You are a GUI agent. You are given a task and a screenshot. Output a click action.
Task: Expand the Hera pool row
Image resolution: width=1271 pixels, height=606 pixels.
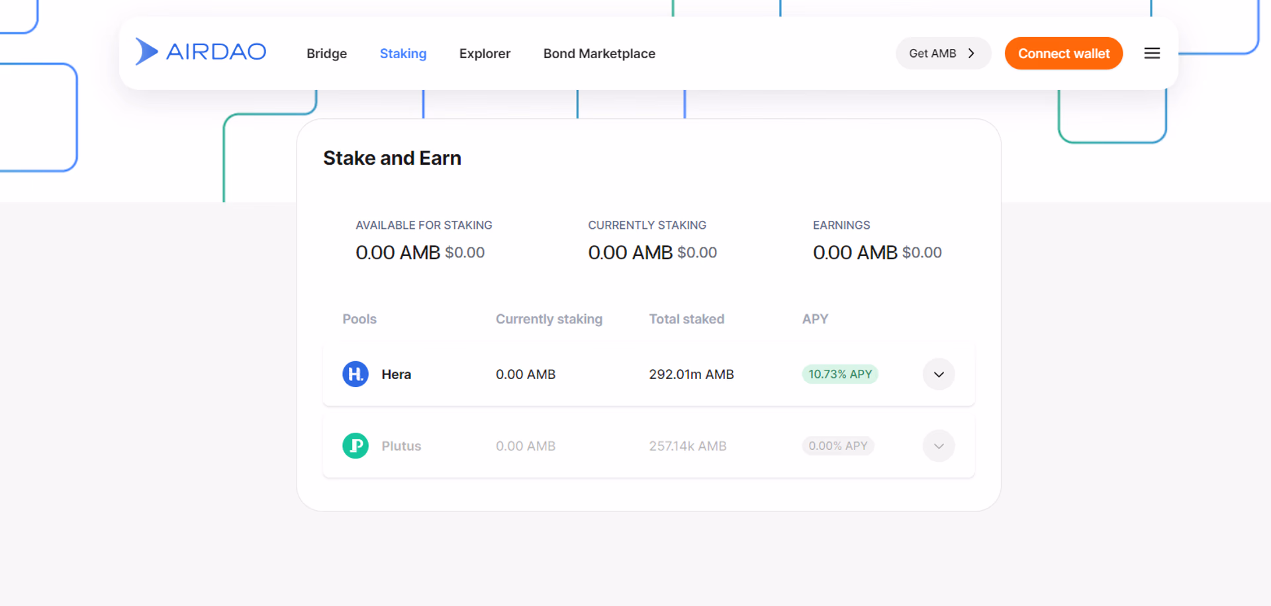click(939, 374)
